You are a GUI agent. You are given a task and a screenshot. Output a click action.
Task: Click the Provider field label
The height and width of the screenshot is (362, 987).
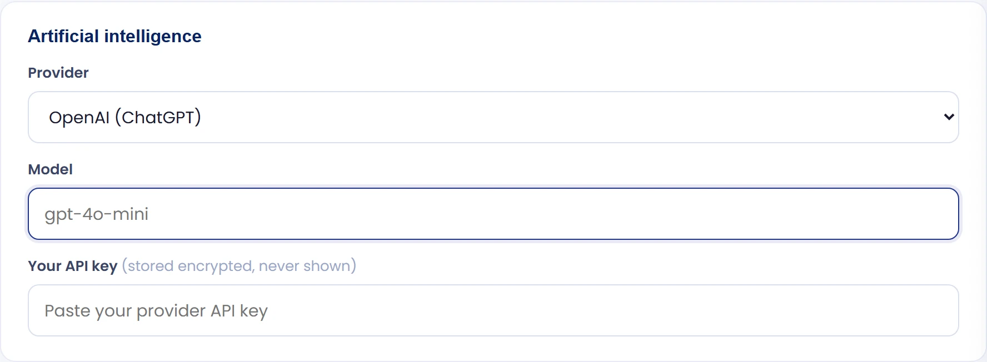(x=58, y=73)
